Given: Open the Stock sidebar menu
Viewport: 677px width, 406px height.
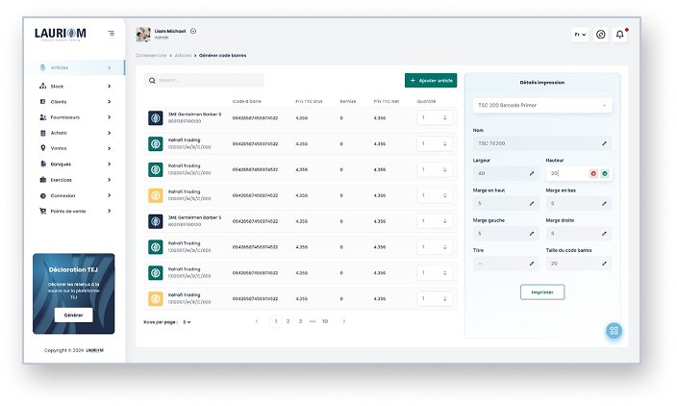Looking at the screenshot, I should 76,87.
